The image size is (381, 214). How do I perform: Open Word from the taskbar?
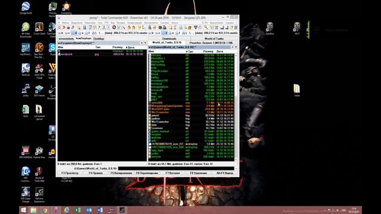99,210
